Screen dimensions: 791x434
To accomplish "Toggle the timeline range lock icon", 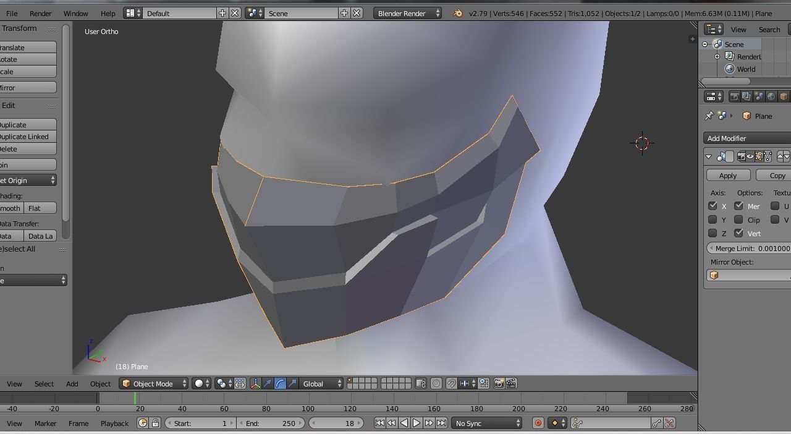I will [155, 423].
